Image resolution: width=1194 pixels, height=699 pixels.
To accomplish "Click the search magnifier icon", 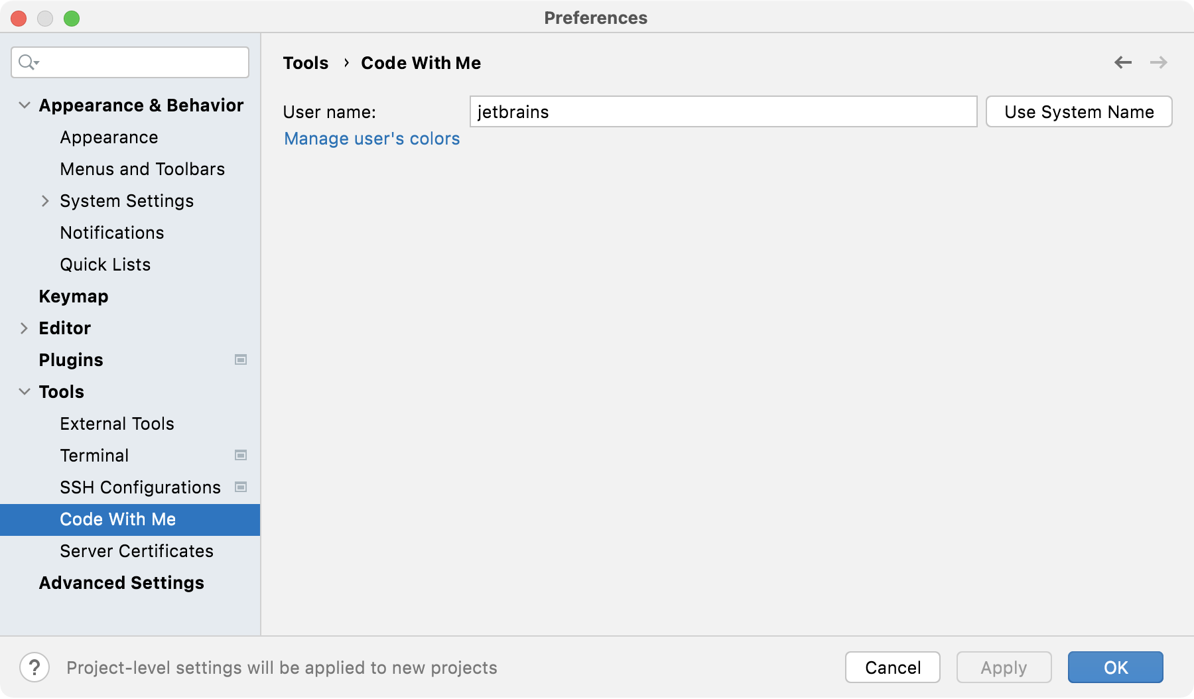I will (x=27, y=62).
